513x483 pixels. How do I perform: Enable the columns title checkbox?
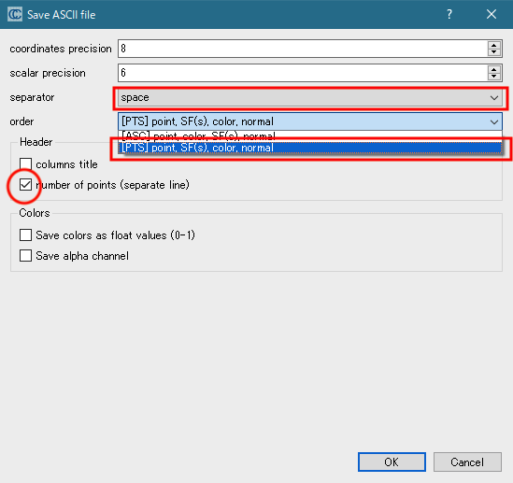point(25,164)
